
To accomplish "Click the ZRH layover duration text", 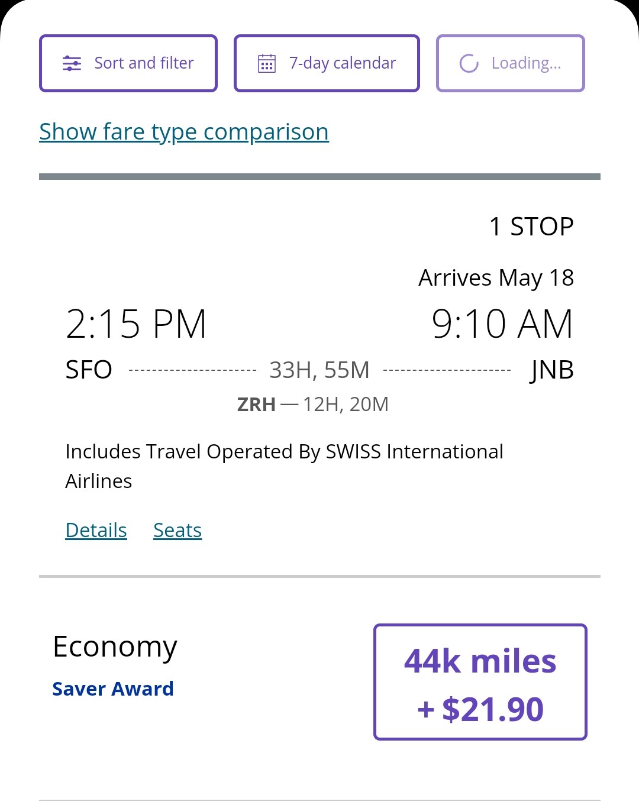I will pyautogui.click(x=312, y=405).
